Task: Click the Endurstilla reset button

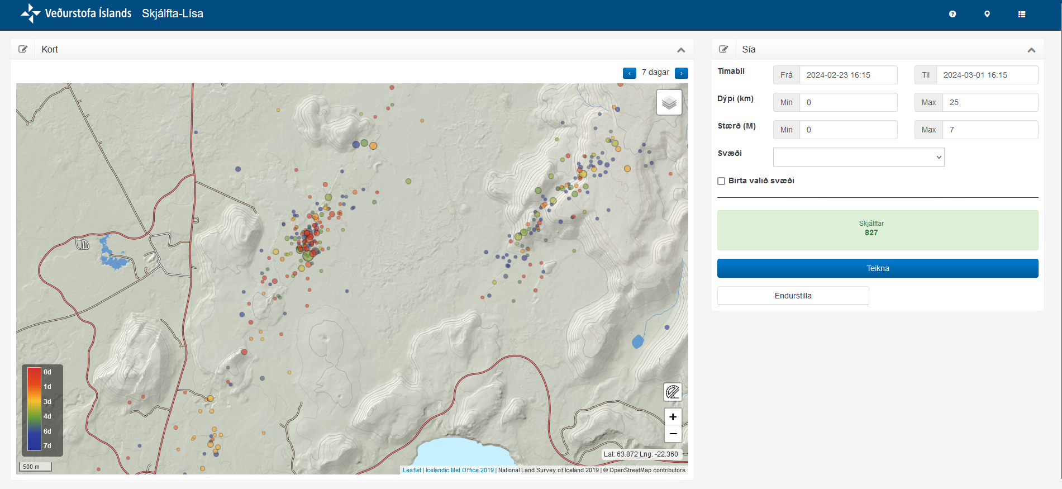Action: click(793, 296)
